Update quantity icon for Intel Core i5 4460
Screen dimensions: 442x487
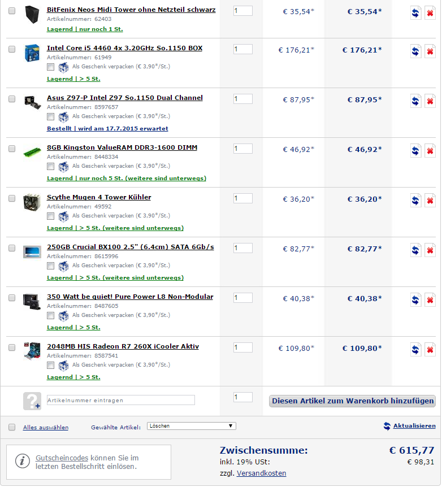coord(415,51)
